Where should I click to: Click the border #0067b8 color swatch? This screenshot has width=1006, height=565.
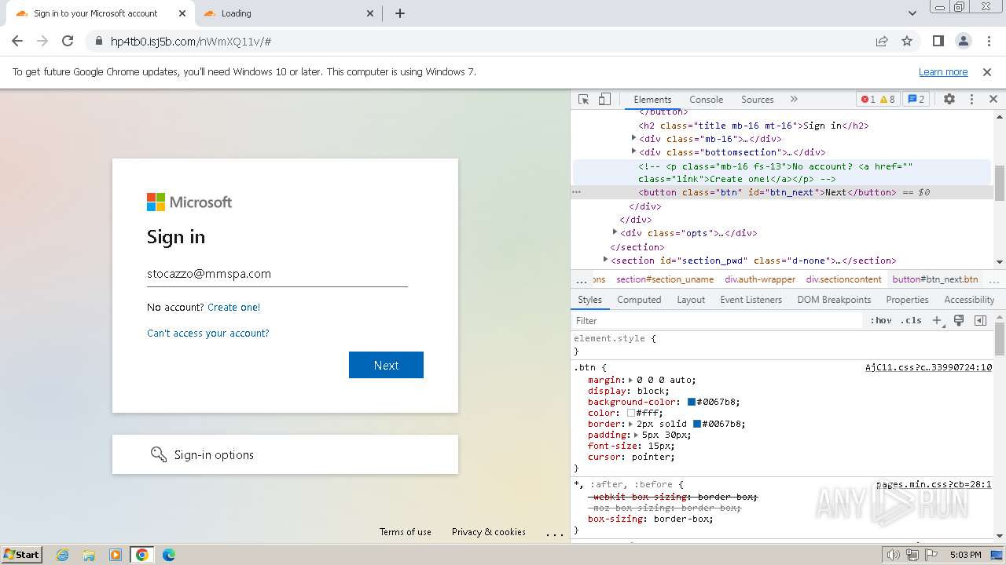click(697, 424)
